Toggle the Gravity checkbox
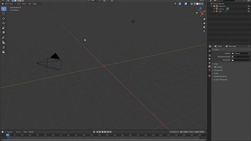The image size is (251, 141). click(215, 67)
